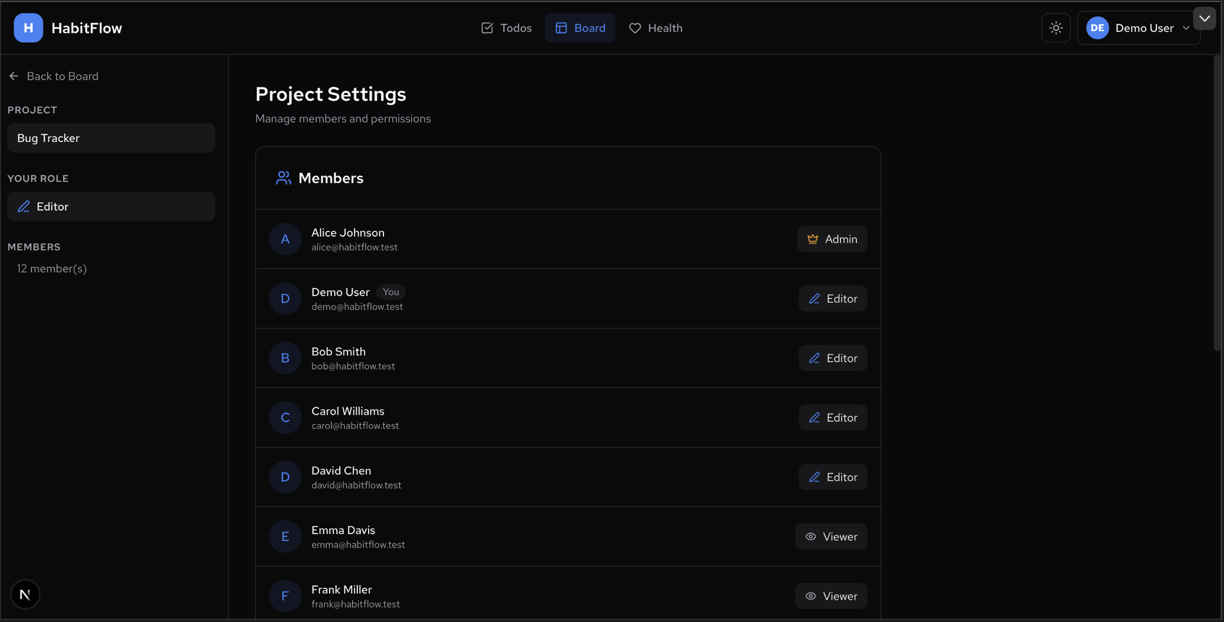Image resolution: width=1224 pixels, height=622 pixels.
Task: Click the pencil icon on Bob Smith's Editor badge
Action: click(815, 358)
